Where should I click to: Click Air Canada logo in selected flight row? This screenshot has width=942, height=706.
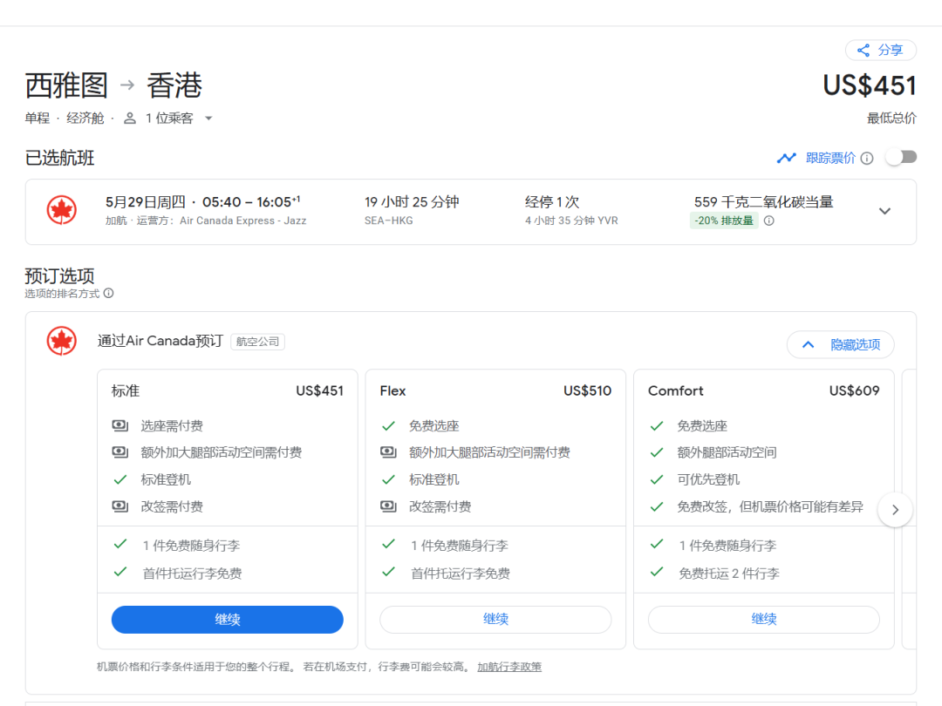pyautogui.click(x=62, y=210)
